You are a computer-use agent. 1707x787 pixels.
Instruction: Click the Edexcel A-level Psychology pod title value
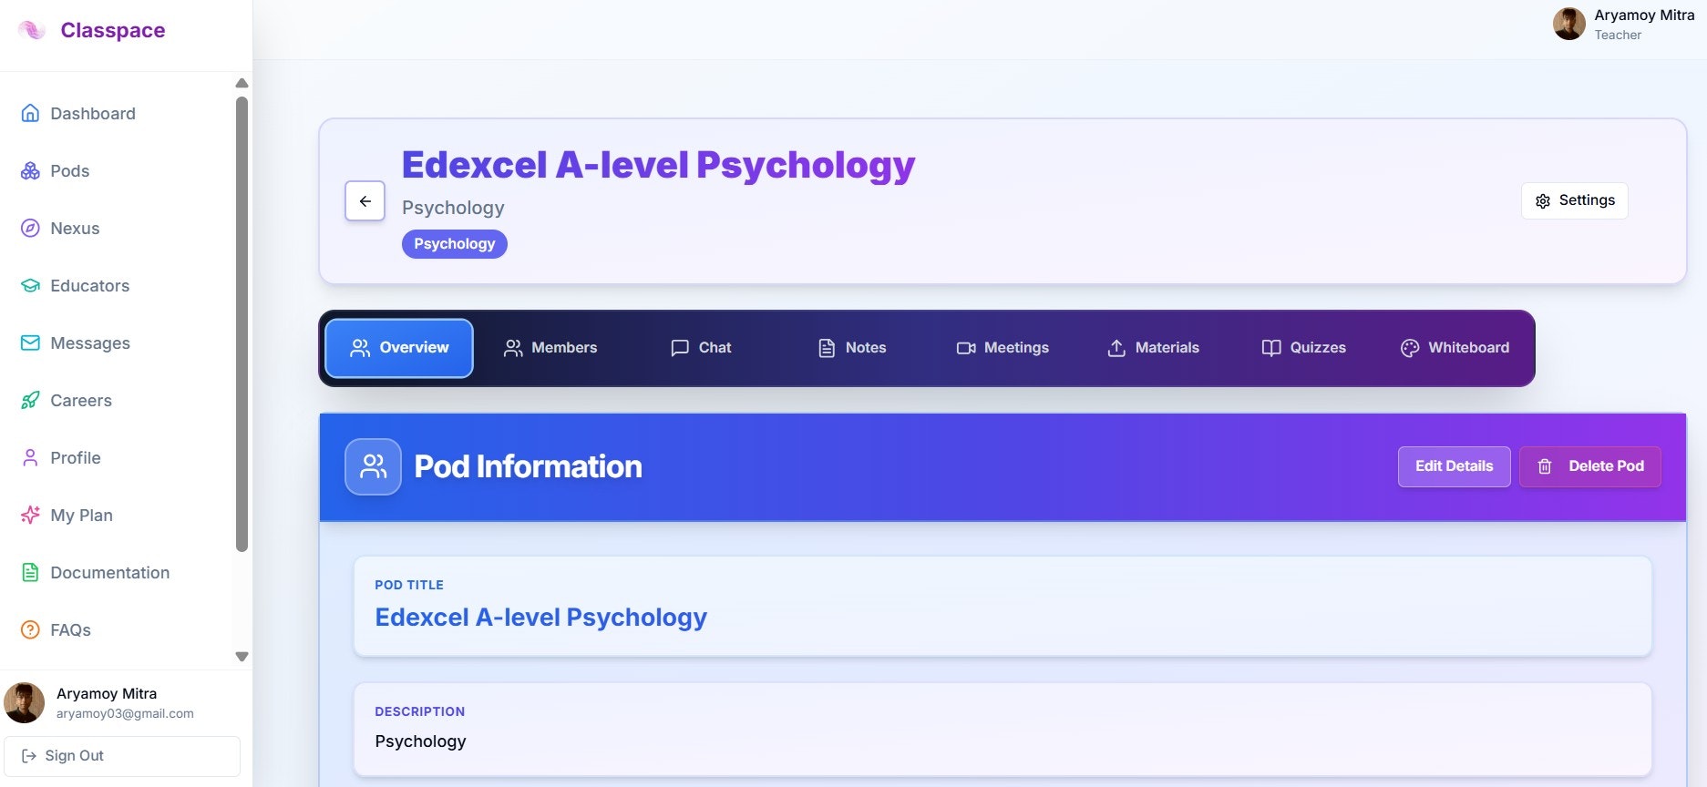tap(540, 618)
